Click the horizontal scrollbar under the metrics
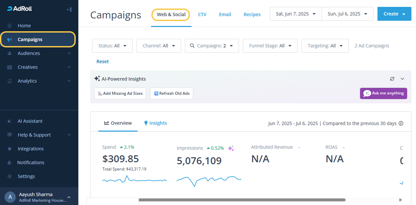This screenshot has height=205, width=416. (x=242, y=200)
